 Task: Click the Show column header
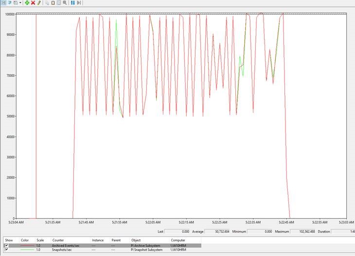click(x=9, y=240)
